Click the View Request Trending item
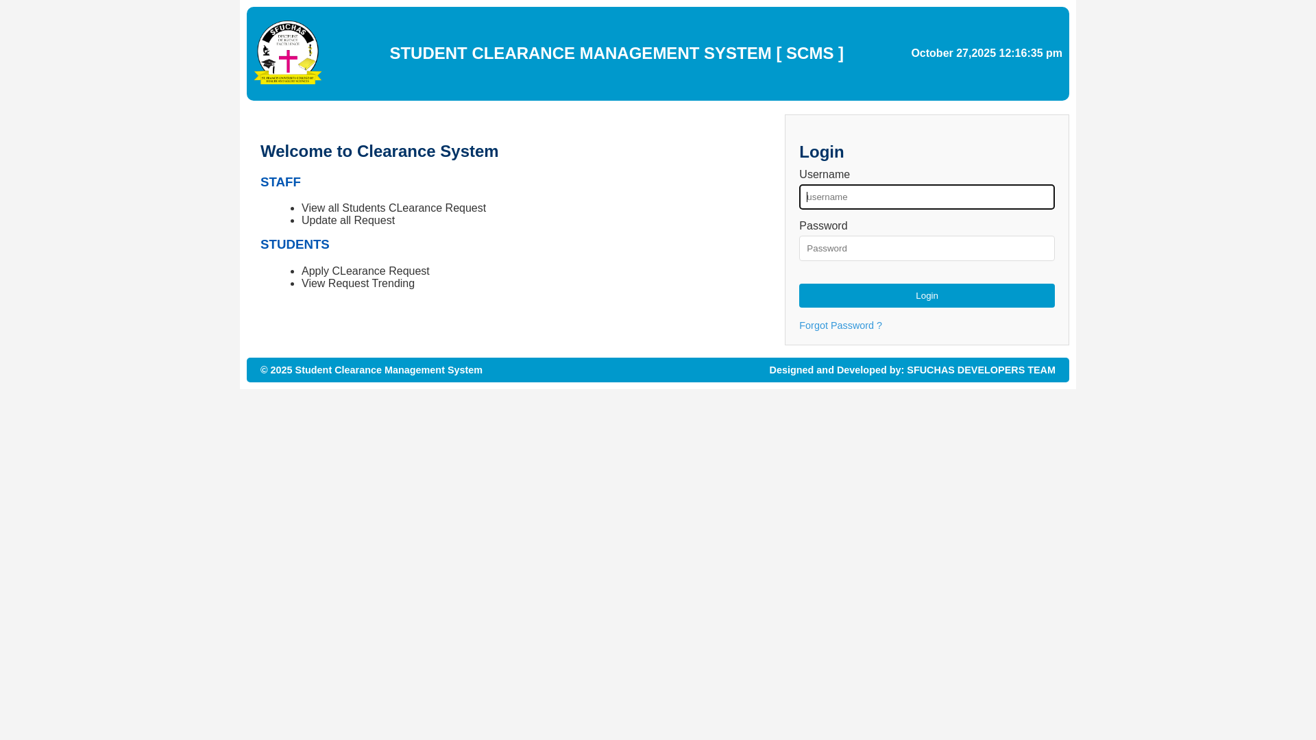The width and height of the screenshot is (1316, 740). [x=358, y=284]
